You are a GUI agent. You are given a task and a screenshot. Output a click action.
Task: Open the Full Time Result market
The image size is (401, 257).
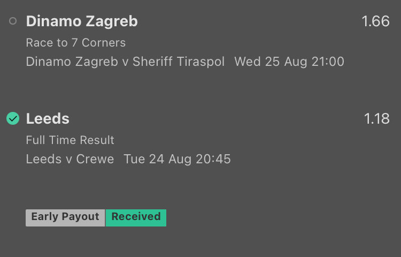(70, 140)
